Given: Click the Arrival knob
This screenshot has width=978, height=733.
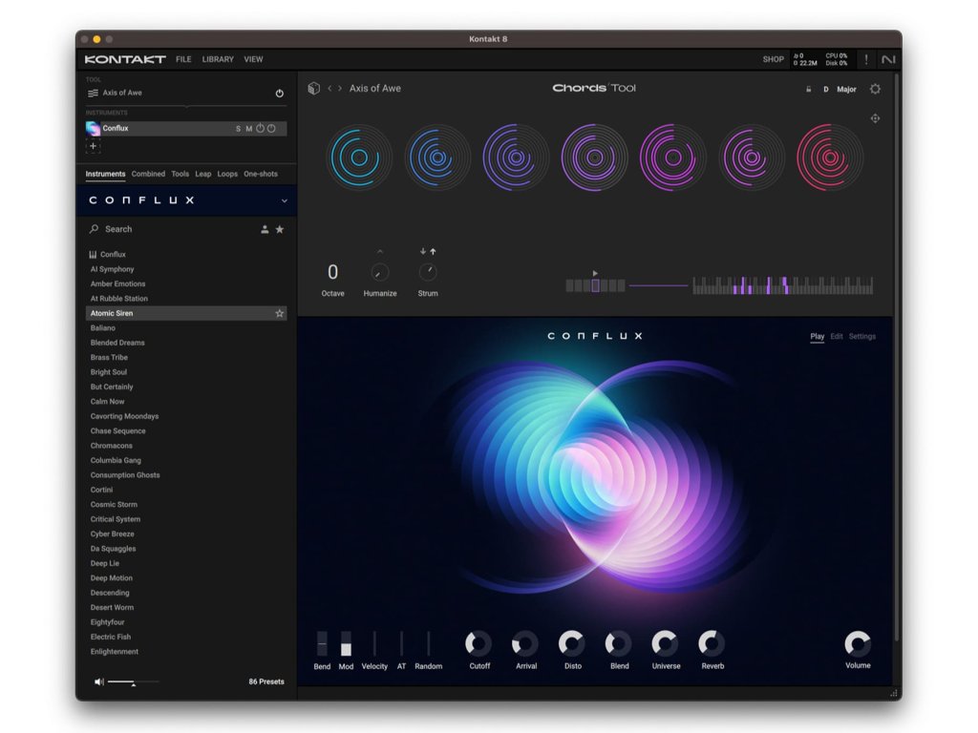Looking at the screenshot, I should coord(526,643).
